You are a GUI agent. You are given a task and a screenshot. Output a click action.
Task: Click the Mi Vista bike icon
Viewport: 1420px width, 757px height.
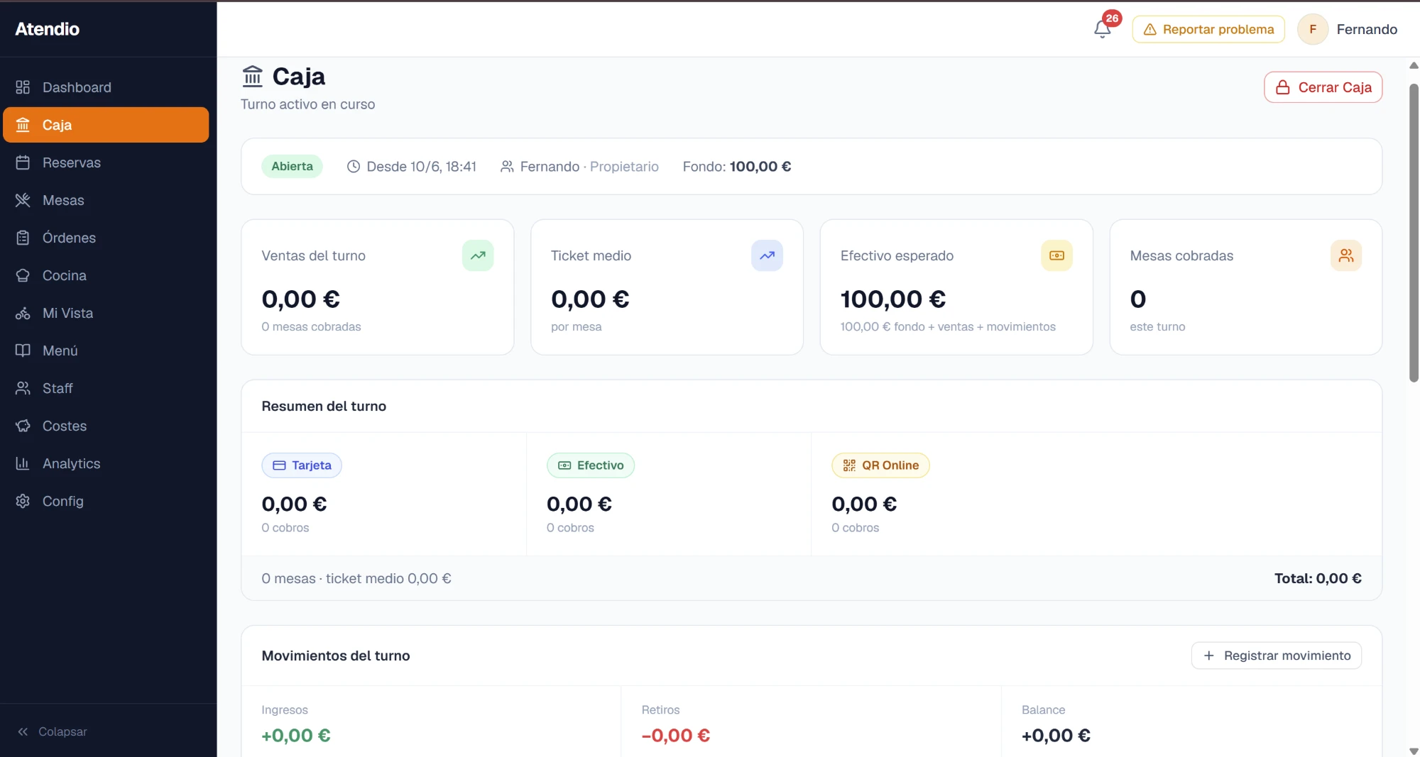pos(23,313)
